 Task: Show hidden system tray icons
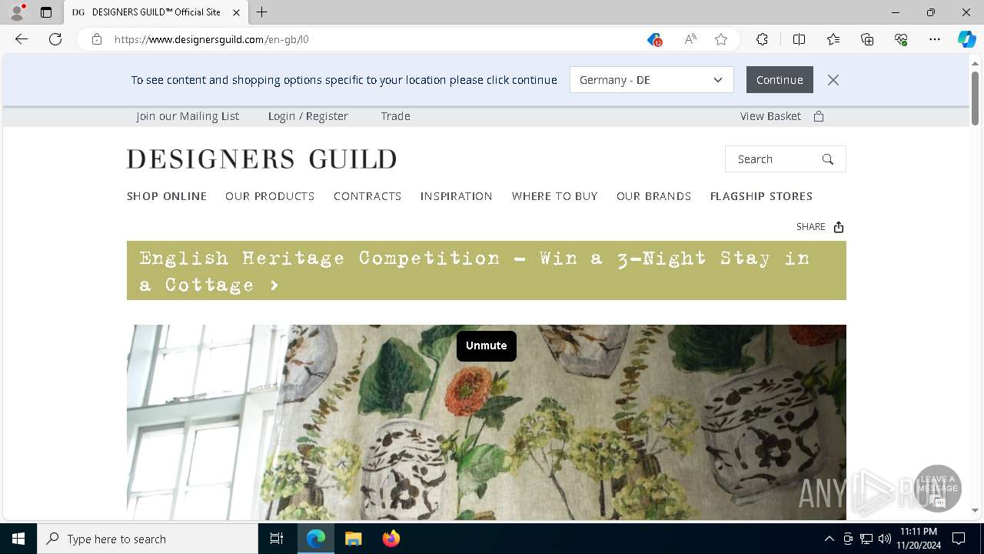point(829,539)
